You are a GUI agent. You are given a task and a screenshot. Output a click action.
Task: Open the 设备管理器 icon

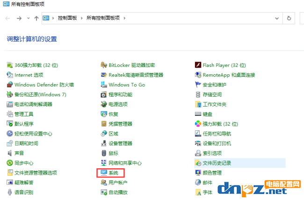104,143
